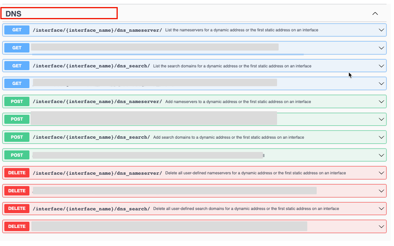Click the DELETE badge on the dns_nameserver row

[17, 173]
